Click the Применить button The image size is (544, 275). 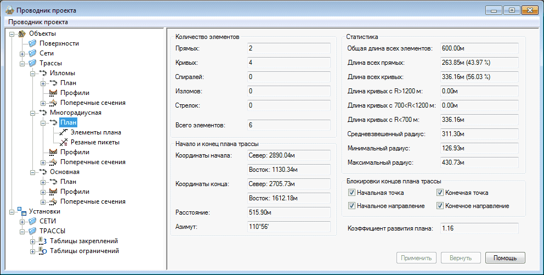(x=416, y=258)
